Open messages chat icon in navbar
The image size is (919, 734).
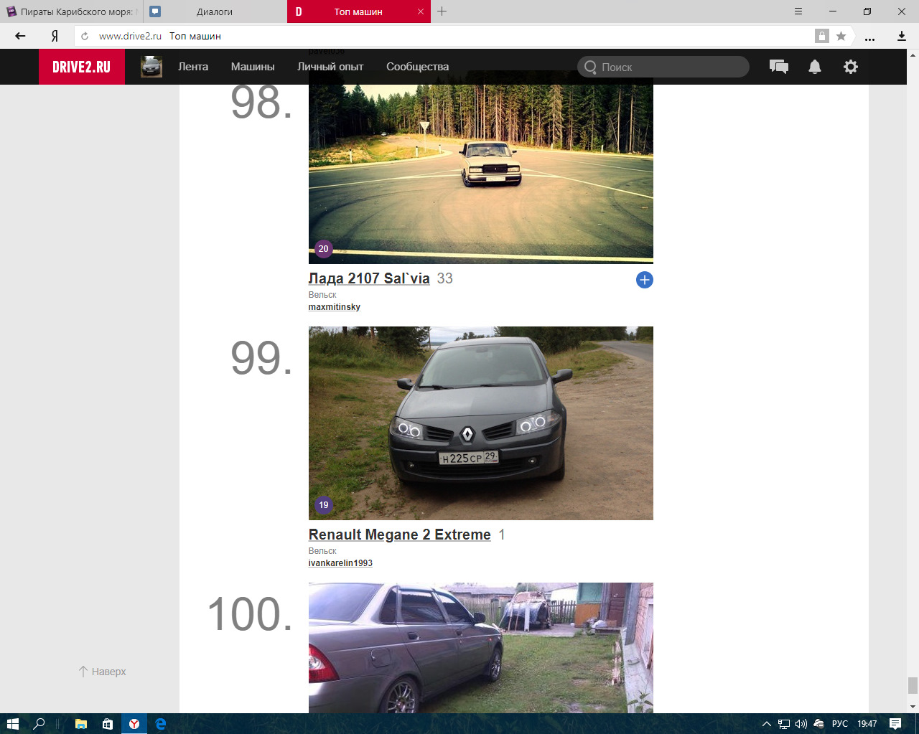pyautogui.click(x=779, y=67)
